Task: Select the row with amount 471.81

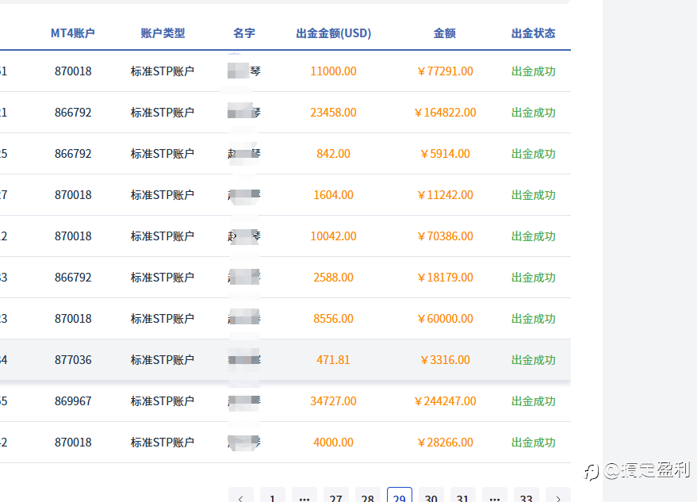Action: 333,360
